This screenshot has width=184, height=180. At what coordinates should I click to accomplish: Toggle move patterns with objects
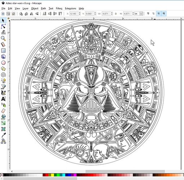164,14
